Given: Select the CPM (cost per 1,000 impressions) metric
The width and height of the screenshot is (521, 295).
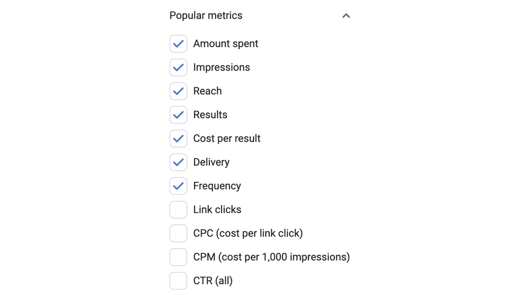Looking at the screenshot, I should [178, 257].
